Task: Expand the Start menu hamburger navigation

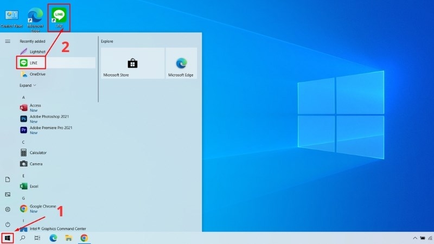Action: 8,41
